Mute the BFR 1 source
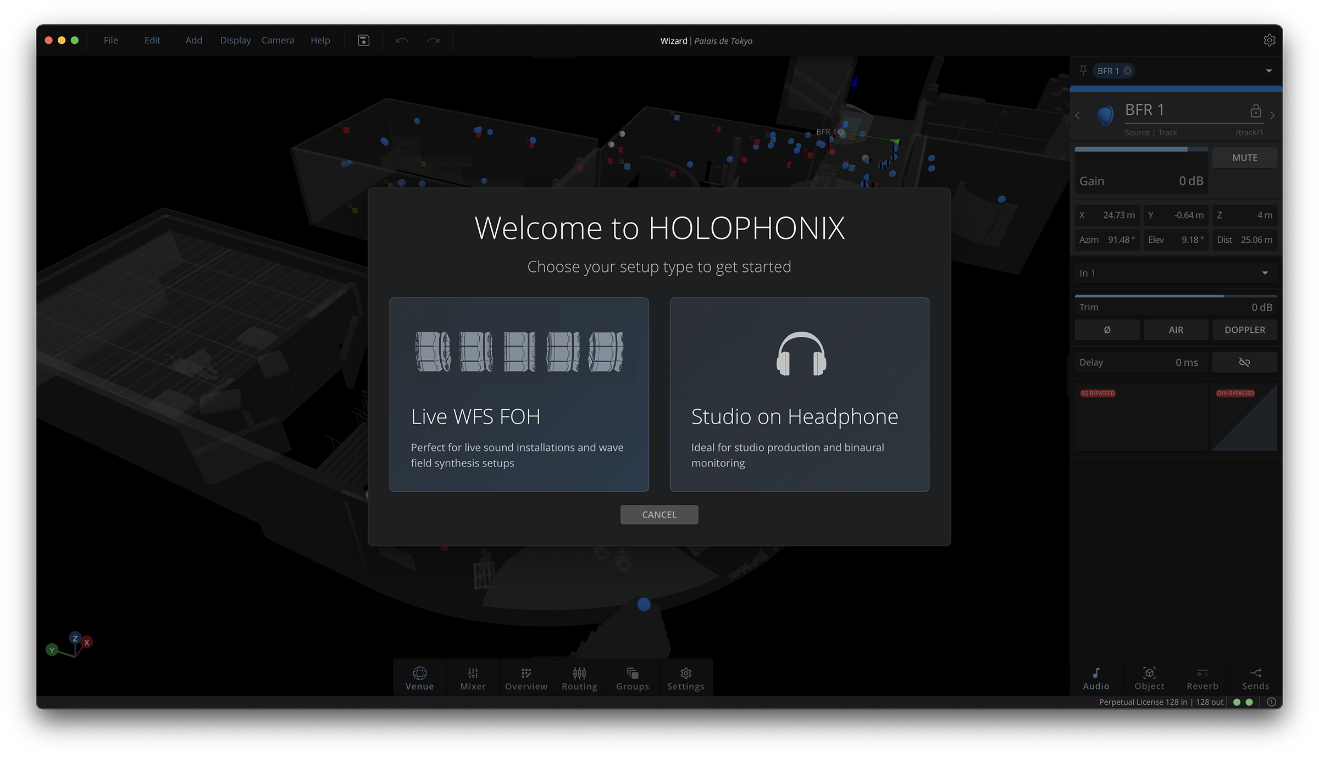This screenshot has height=757, width=1319. coord(1244,158)
